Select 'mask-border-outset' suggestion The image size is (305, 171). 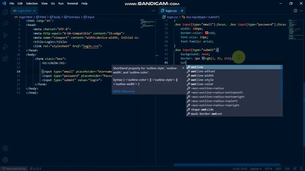234,114
